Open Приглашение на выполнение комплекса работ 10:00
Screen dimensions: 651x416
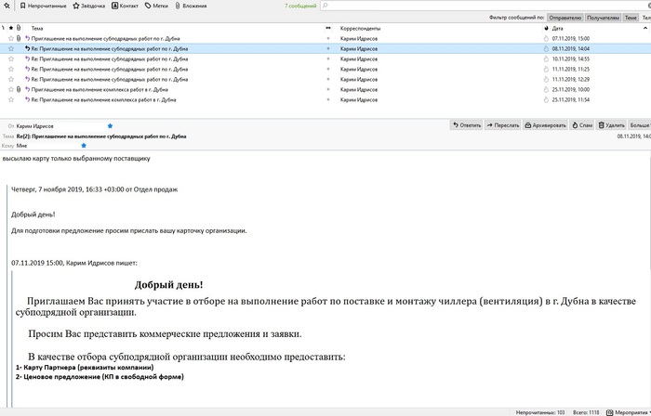click(100, 89)
